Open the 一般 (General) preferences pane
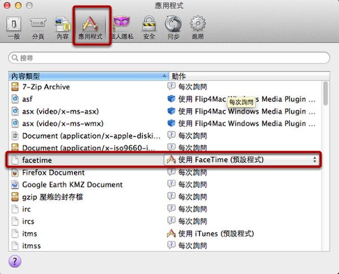The image size is (339, 274). (14, 28)
